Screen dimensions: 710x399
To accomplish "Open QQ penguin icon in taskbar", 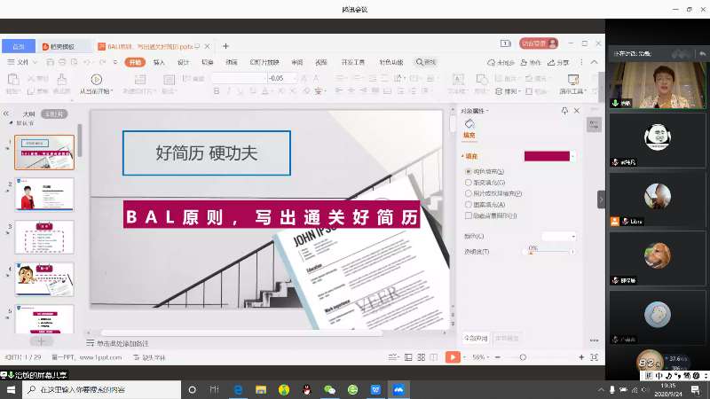I will 306,389.
